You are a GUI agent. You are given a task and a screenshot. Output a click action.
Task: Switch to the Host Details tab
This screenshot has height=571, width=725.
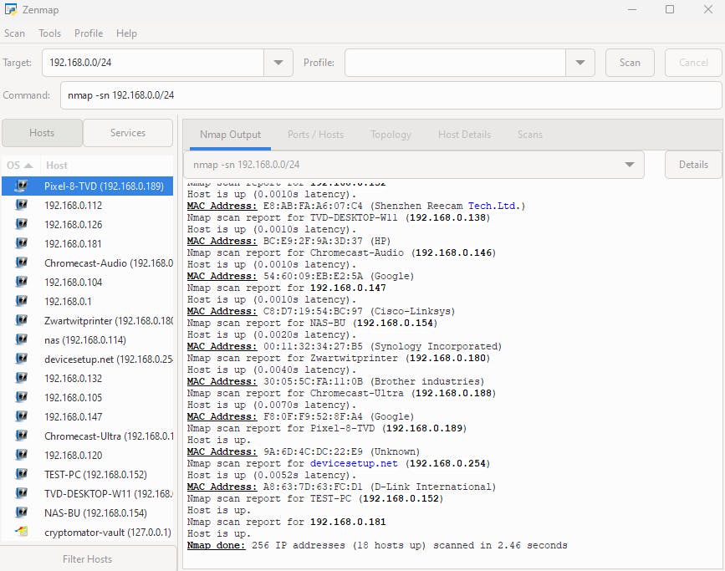tap(464, 135)
